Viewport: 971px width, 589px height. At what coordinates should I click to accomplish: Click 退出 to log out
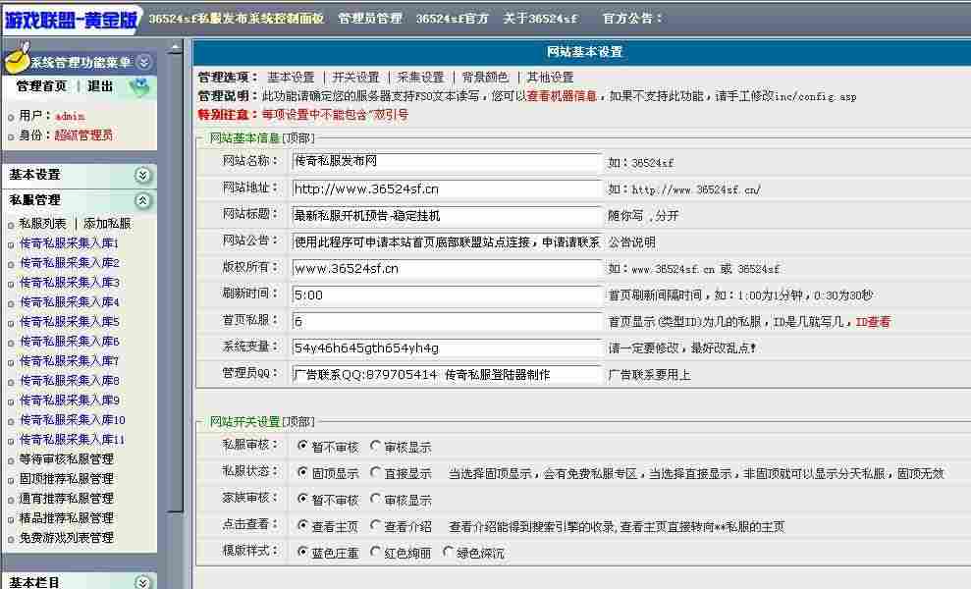click(x=100, y=86)
